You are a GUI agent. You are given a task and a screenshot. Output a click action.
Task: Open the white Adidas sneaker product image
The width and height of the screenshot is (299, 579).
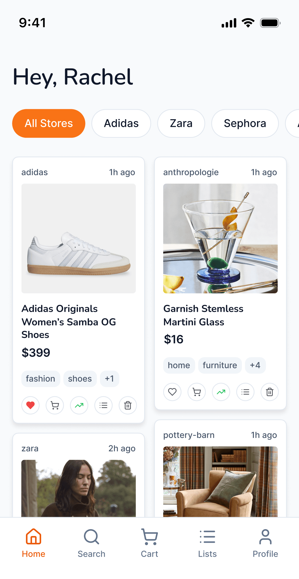(x=79, y=238)
